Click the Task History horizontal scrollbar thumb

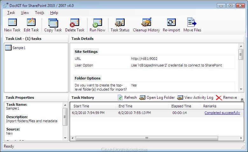tap(147, 138)
